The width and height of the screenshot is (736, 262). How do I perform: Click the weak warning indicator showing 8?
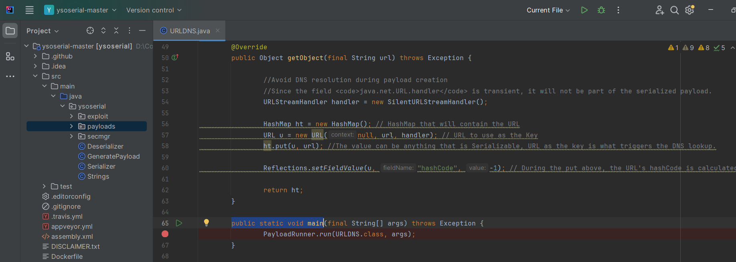tap(704, 48)
